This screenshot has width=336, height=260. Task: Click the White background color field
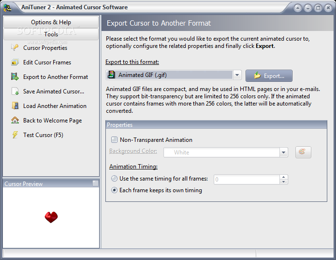[221, 153]
